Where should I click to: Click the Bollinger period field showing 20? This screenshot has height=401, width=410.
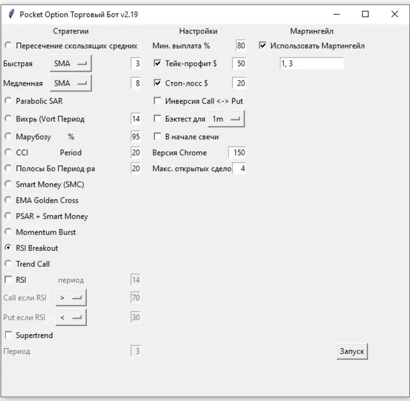[x=136, y=168]
